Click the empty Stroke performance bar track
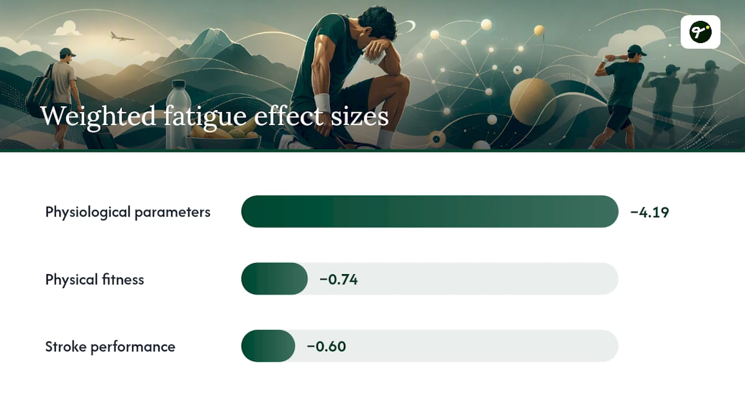Image resolution: width=745 pixels, height=419 pixels. pos(456,346)
